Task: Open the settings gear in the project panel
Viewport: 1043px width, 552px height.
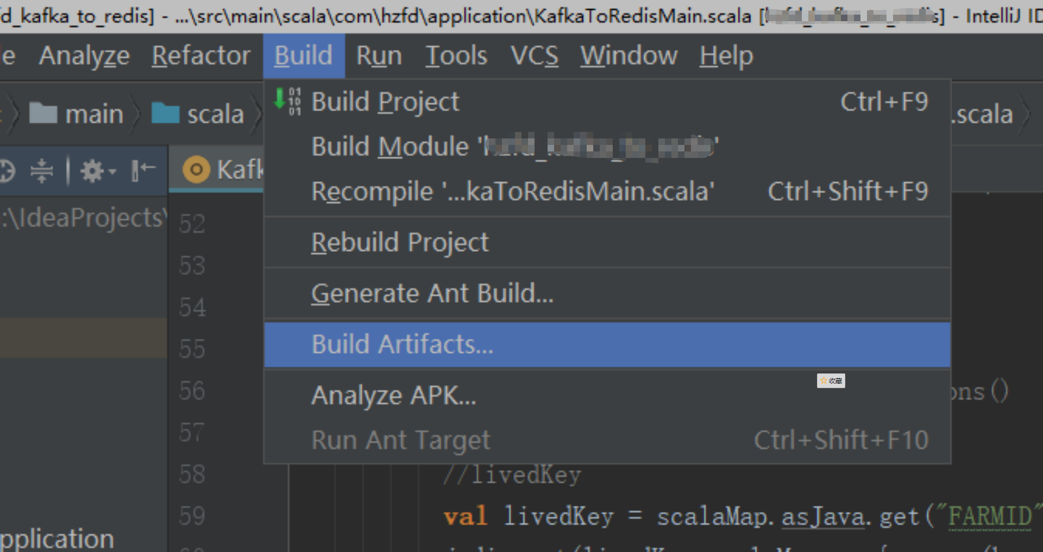Action: (92, 171)
